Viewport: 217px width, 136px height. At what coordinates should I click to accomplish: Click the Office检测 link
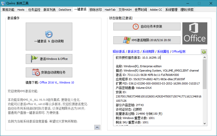click(179, 52)
